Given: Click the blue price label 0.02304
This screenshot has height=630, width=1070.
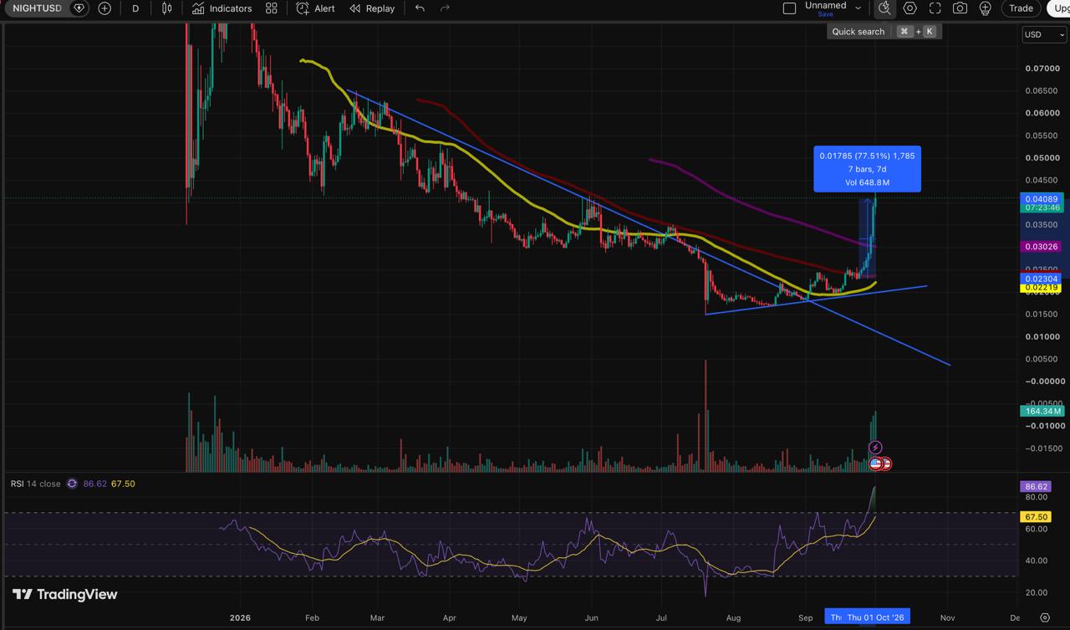Looking at the screenshot, I should (x=1042, y=278).
